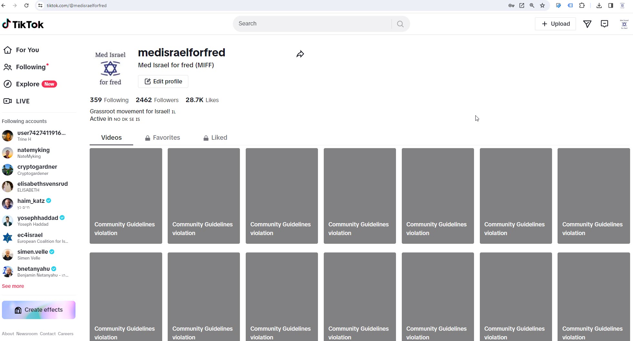This screenshot has width=633, height=341.
Task: Click the Edit profile button
Action: pyautogui.click(x=163, y=81)
